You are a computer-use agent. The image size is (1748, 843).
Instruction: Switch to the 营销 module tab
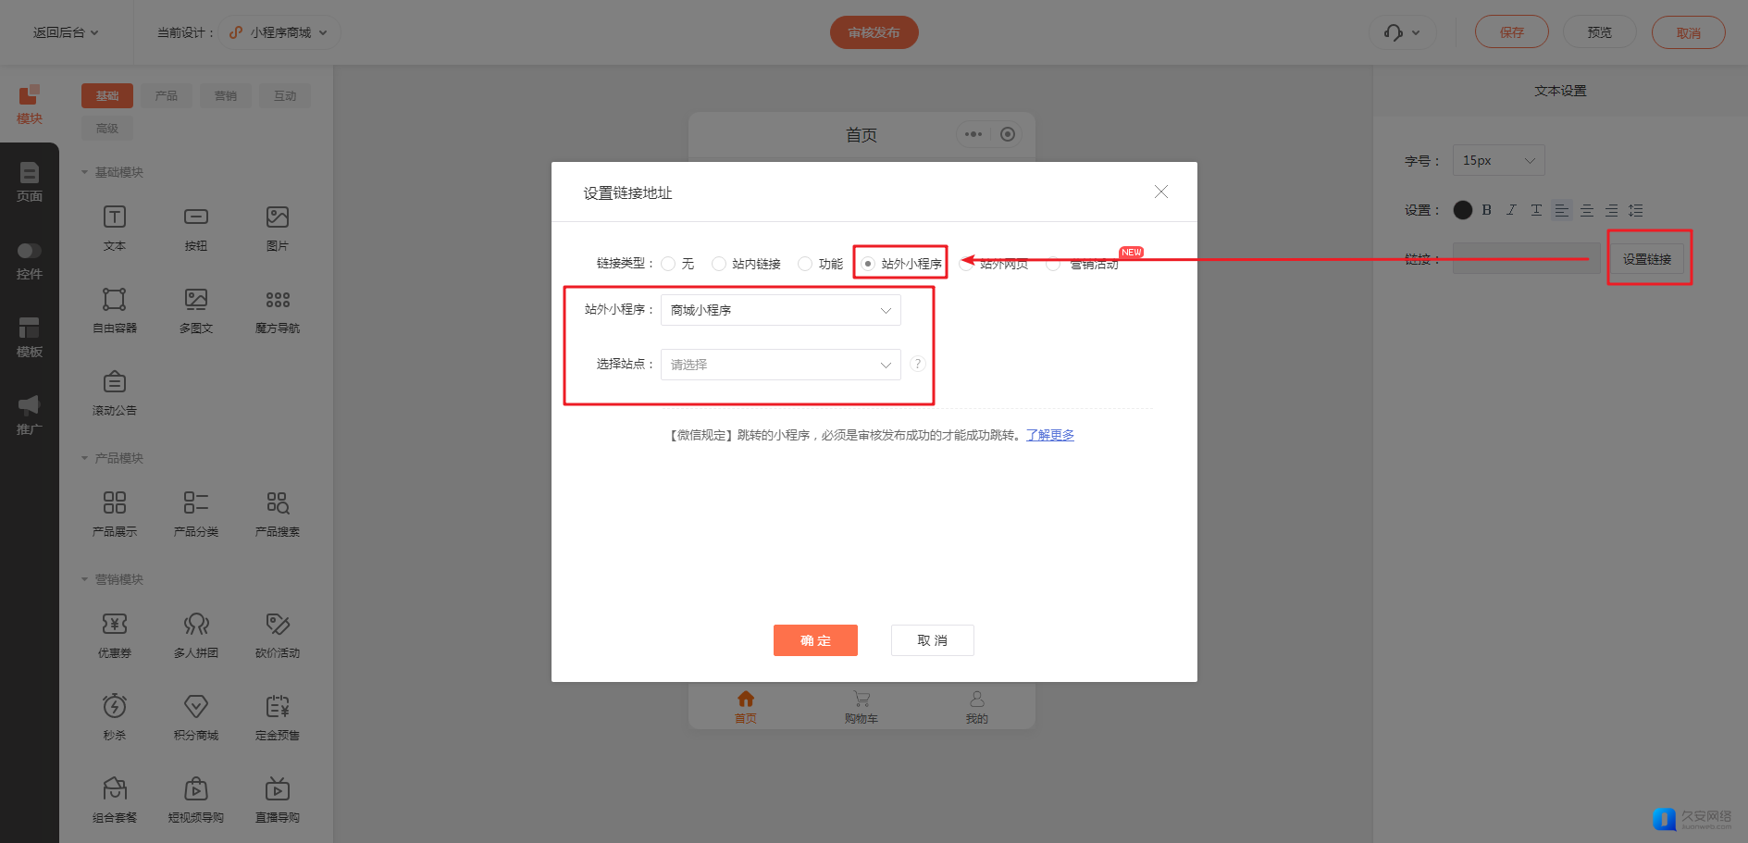[x=226, y=96]
